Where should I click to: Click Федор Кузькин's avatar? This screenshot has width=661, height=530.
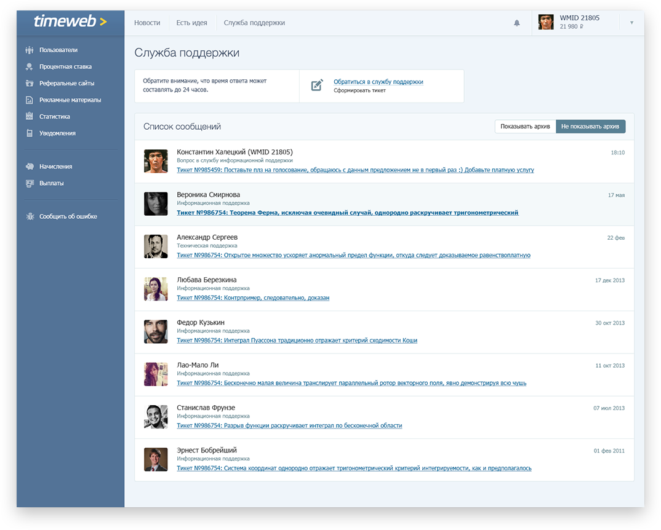click(156, 331)
